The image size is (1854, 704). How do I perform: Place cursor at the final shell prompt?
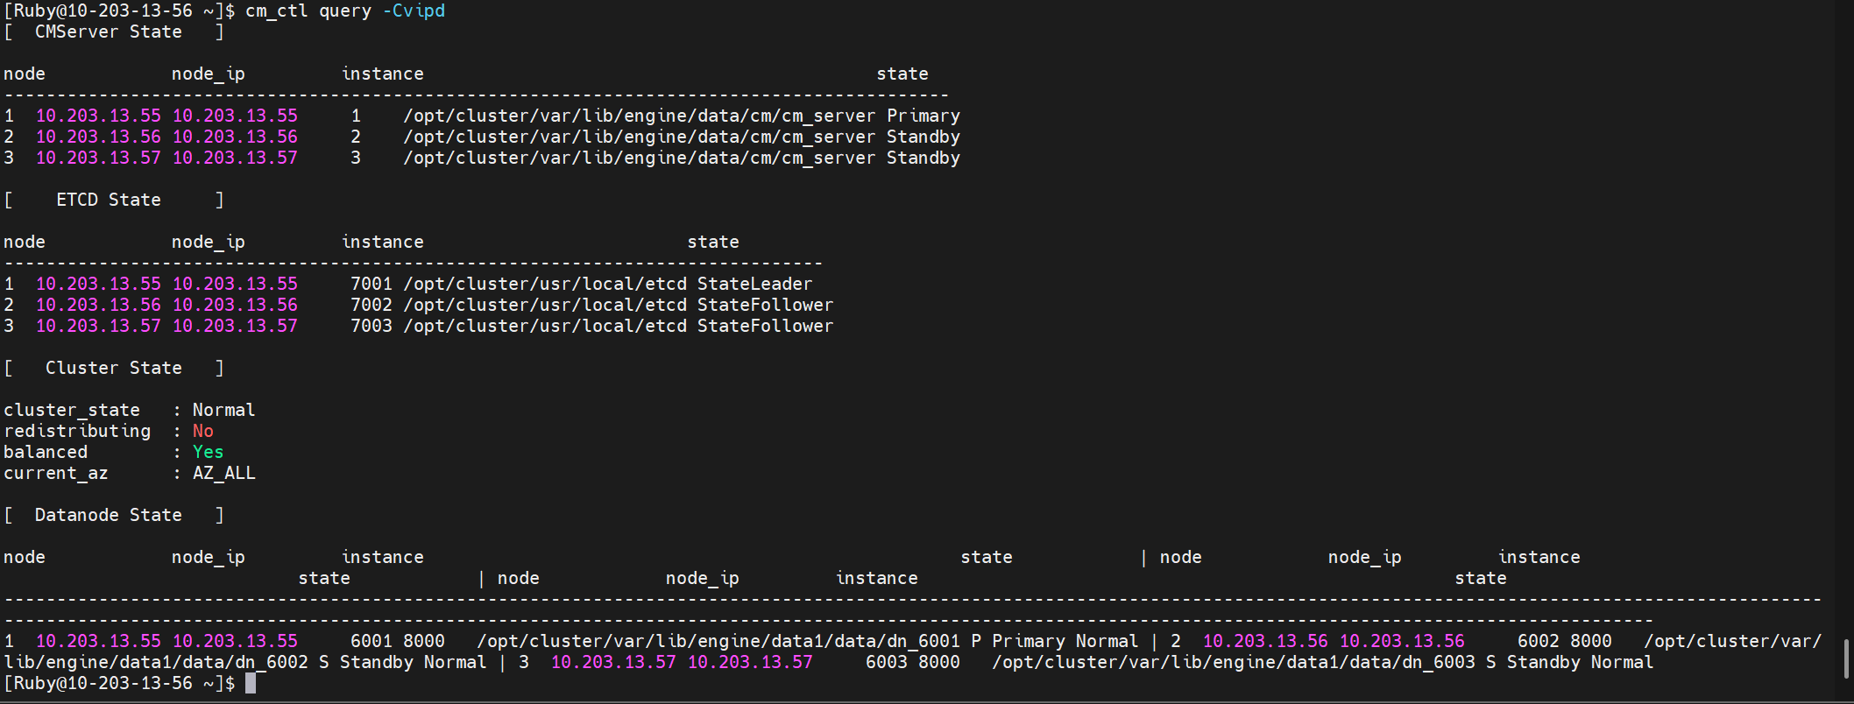(x=251, y=683)
